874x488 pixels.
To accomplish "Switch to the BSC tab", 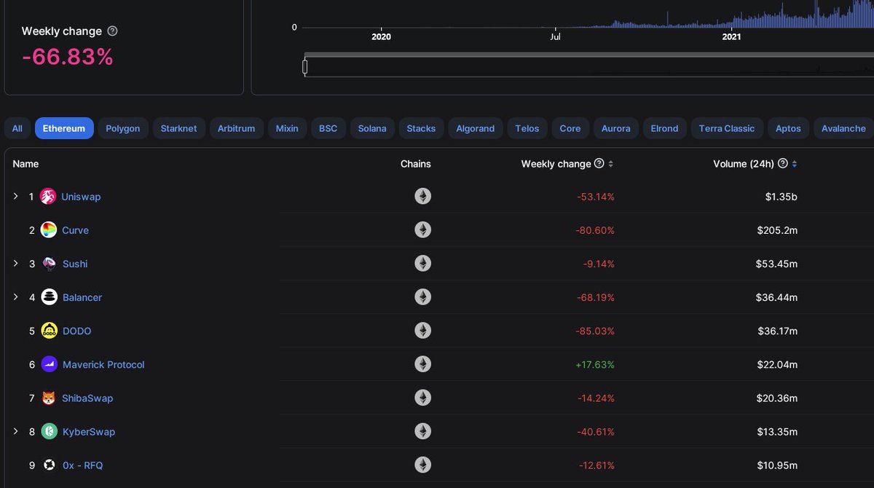I will (x=328, y=128).
